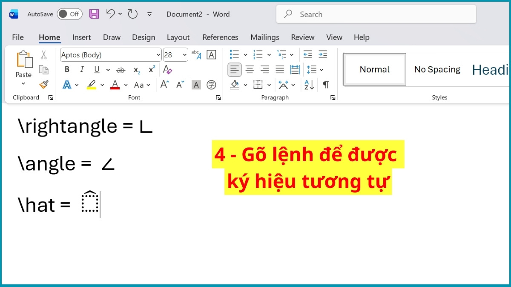The width and height of the screenshot is (511, 287).
Task: Toggle paragraph marks visibility
Action: (326, 85)
